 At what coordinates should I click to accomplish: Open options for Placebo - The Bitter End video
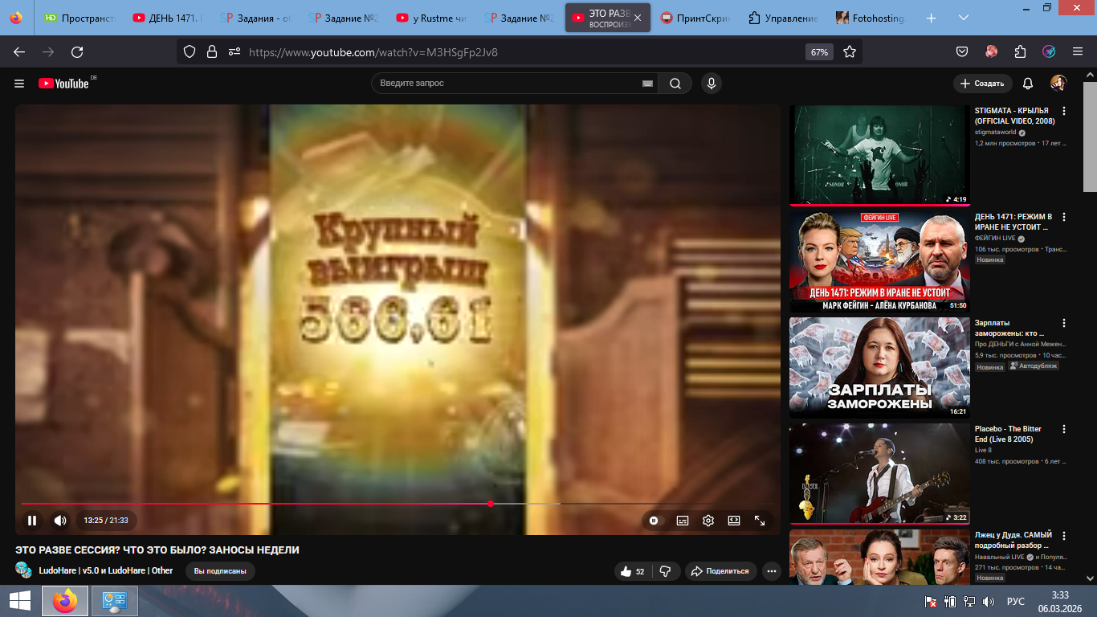pyautogui.click(x=1064, y=429)
